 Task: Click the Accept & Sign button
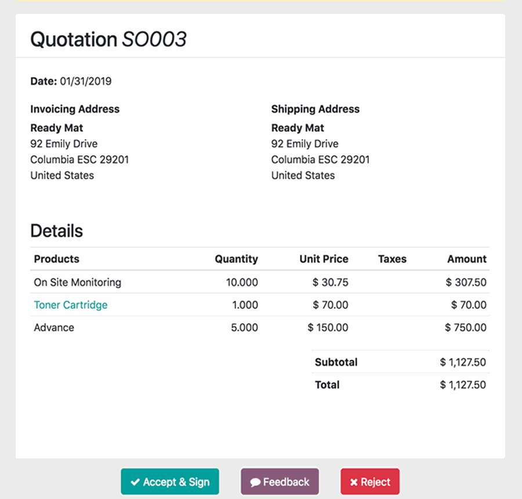(x=170, y=481)
